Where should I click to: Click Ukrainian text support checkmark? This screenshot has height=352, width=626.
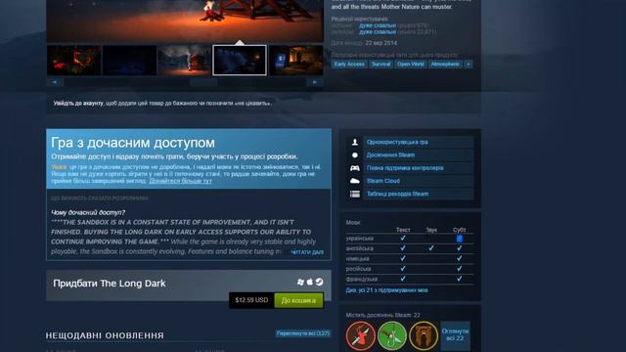(x=403, y=238)
